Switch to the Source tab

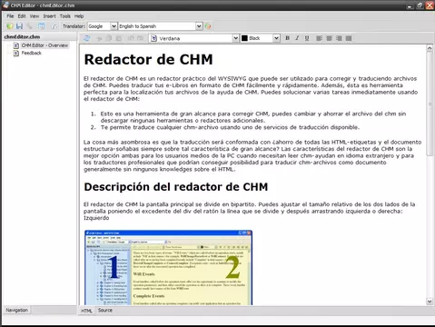(x=105, y=311)
